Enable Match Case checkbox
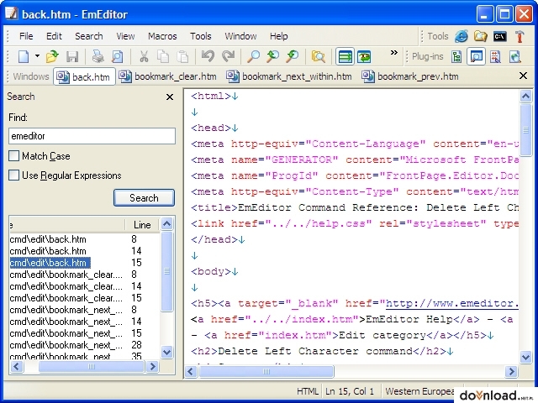This screenshot has height=403, width=538. (x=13, y=156)
